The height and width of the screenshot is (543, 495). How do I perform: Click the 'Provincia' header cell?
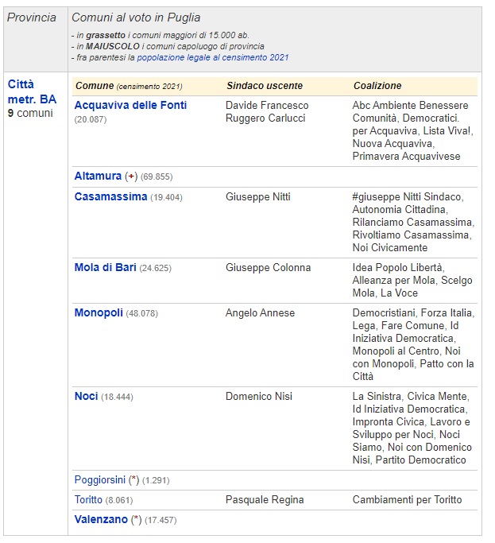(x=31, y=17)
